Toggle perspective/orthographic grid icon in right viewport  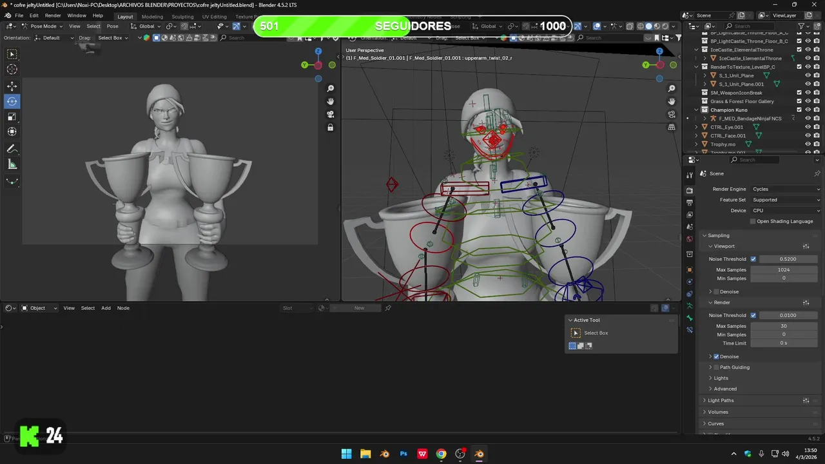pos(672,127)
